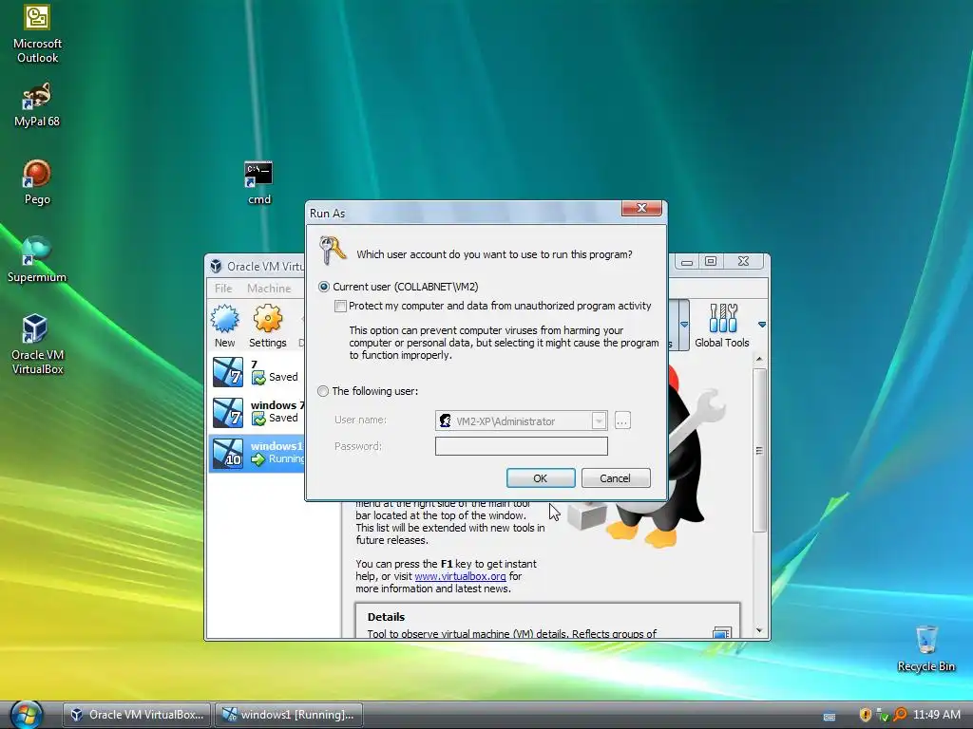Click the Settings gear icon in VirtualBox
The image size is (973, 729).
tap(267, 327)
